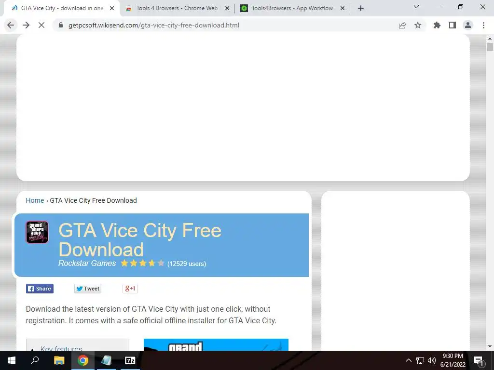Switch to Tools 4 Browsers Chrome Web tab

tap(177, 8)
